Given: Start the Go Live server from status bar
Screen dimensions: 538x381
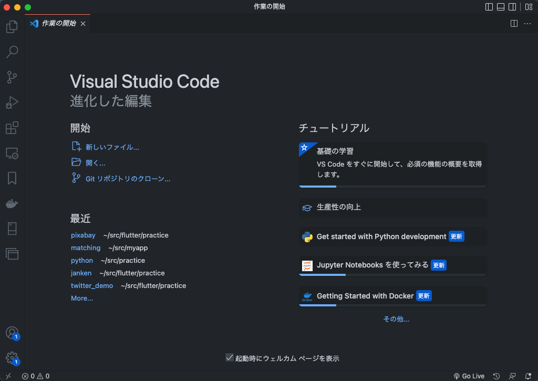Looking at the screenshot, I should 469,376.
